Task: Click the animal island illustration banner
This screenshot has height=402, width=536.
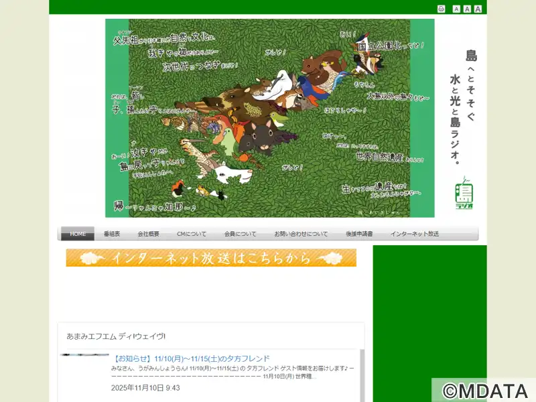Action: [x=269, y=118]
